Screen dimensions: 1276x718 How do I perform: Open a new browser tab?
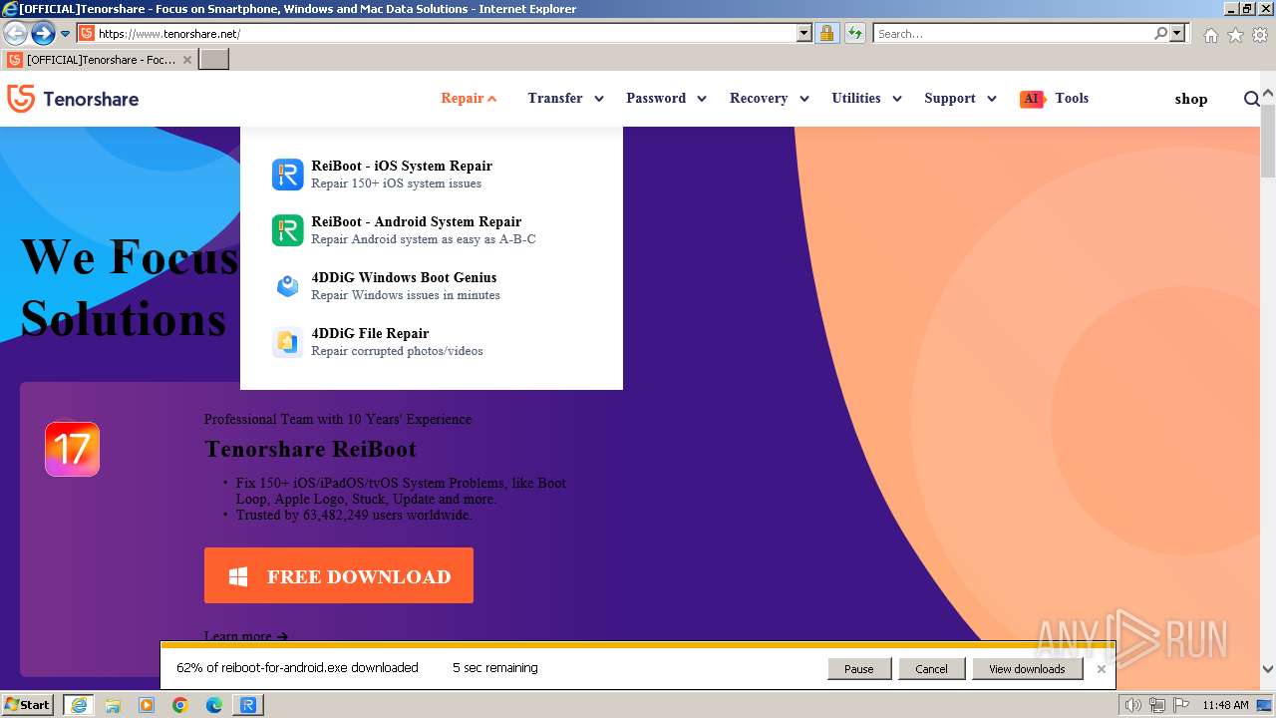click(214, 60)
